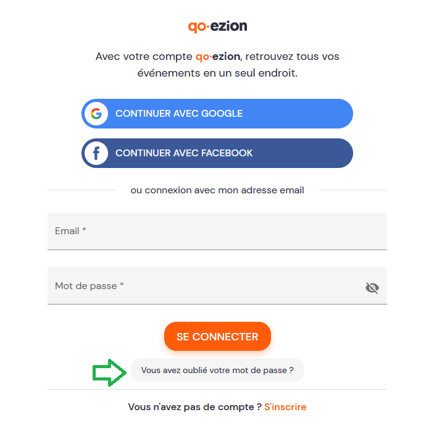
Task: Toggle password visibility eye icon
Action: click(372, 288)
